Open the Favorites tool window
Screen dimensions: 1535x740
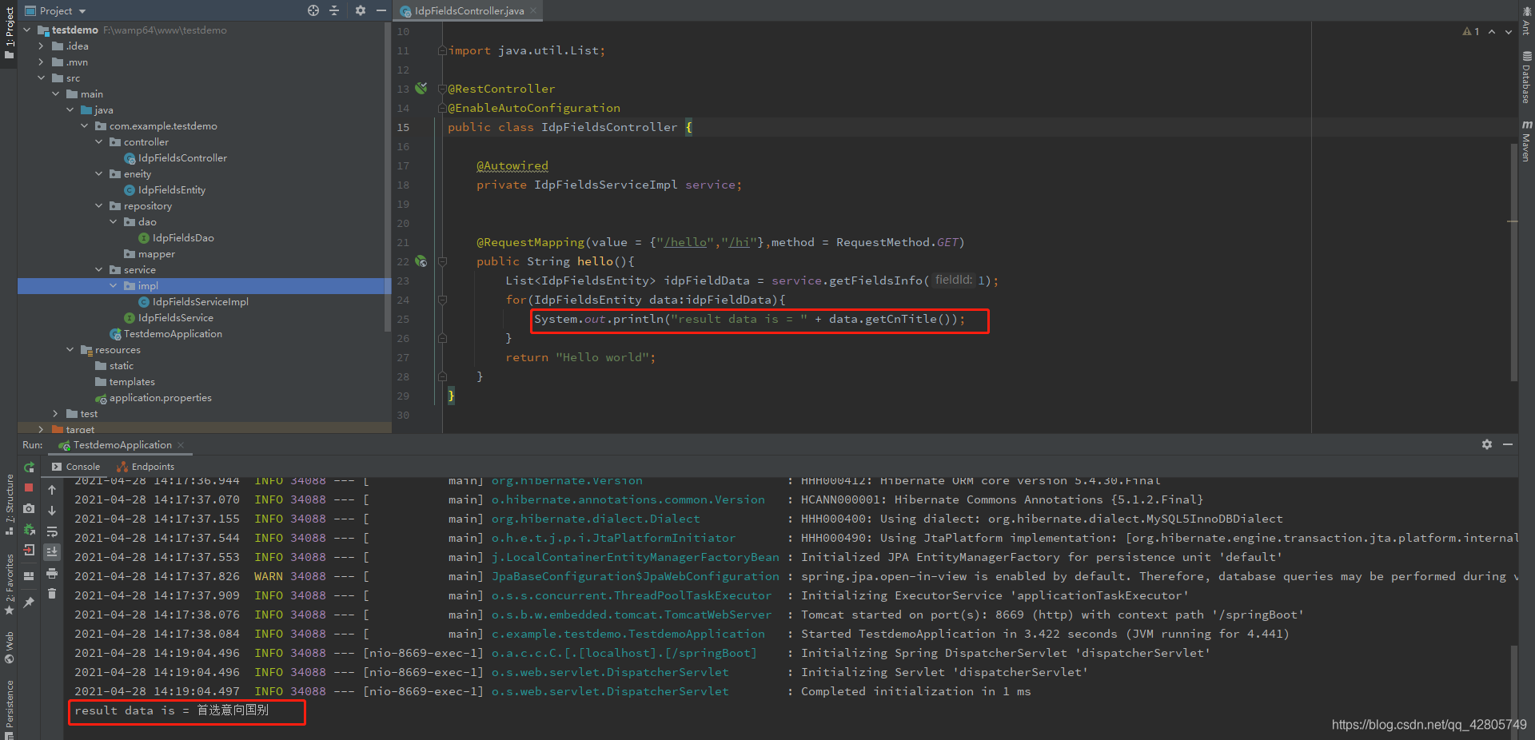pyautogui.click(x=9, y=583)
